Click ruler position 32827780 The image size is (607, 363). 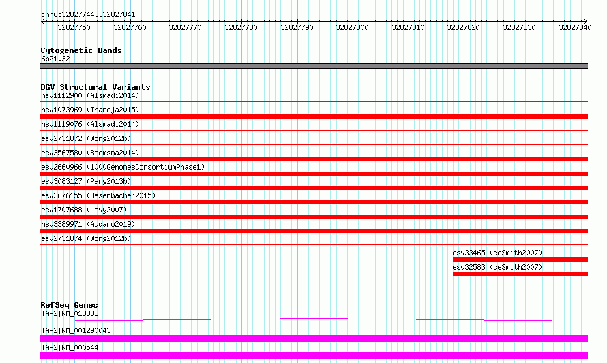click(x=241, y=27)
